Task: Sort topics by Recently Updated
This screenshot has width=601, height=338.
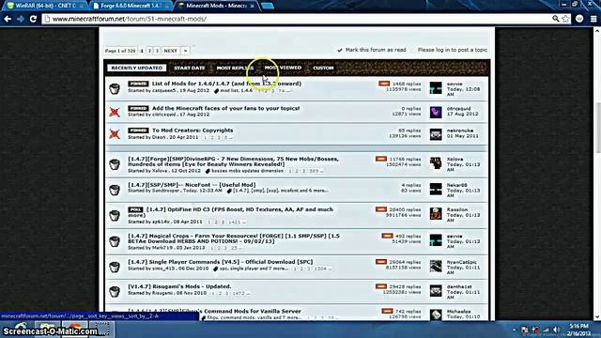Action: [137, 68]
